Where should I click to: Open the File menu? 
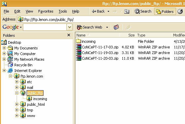click(6, 11)
